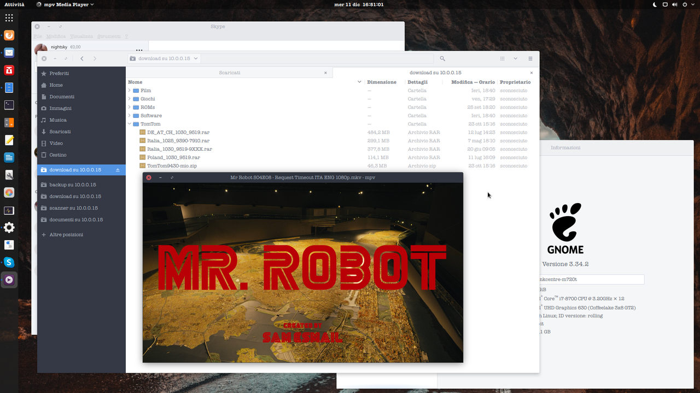Open Immagini in the sidebar

point(81,108)
